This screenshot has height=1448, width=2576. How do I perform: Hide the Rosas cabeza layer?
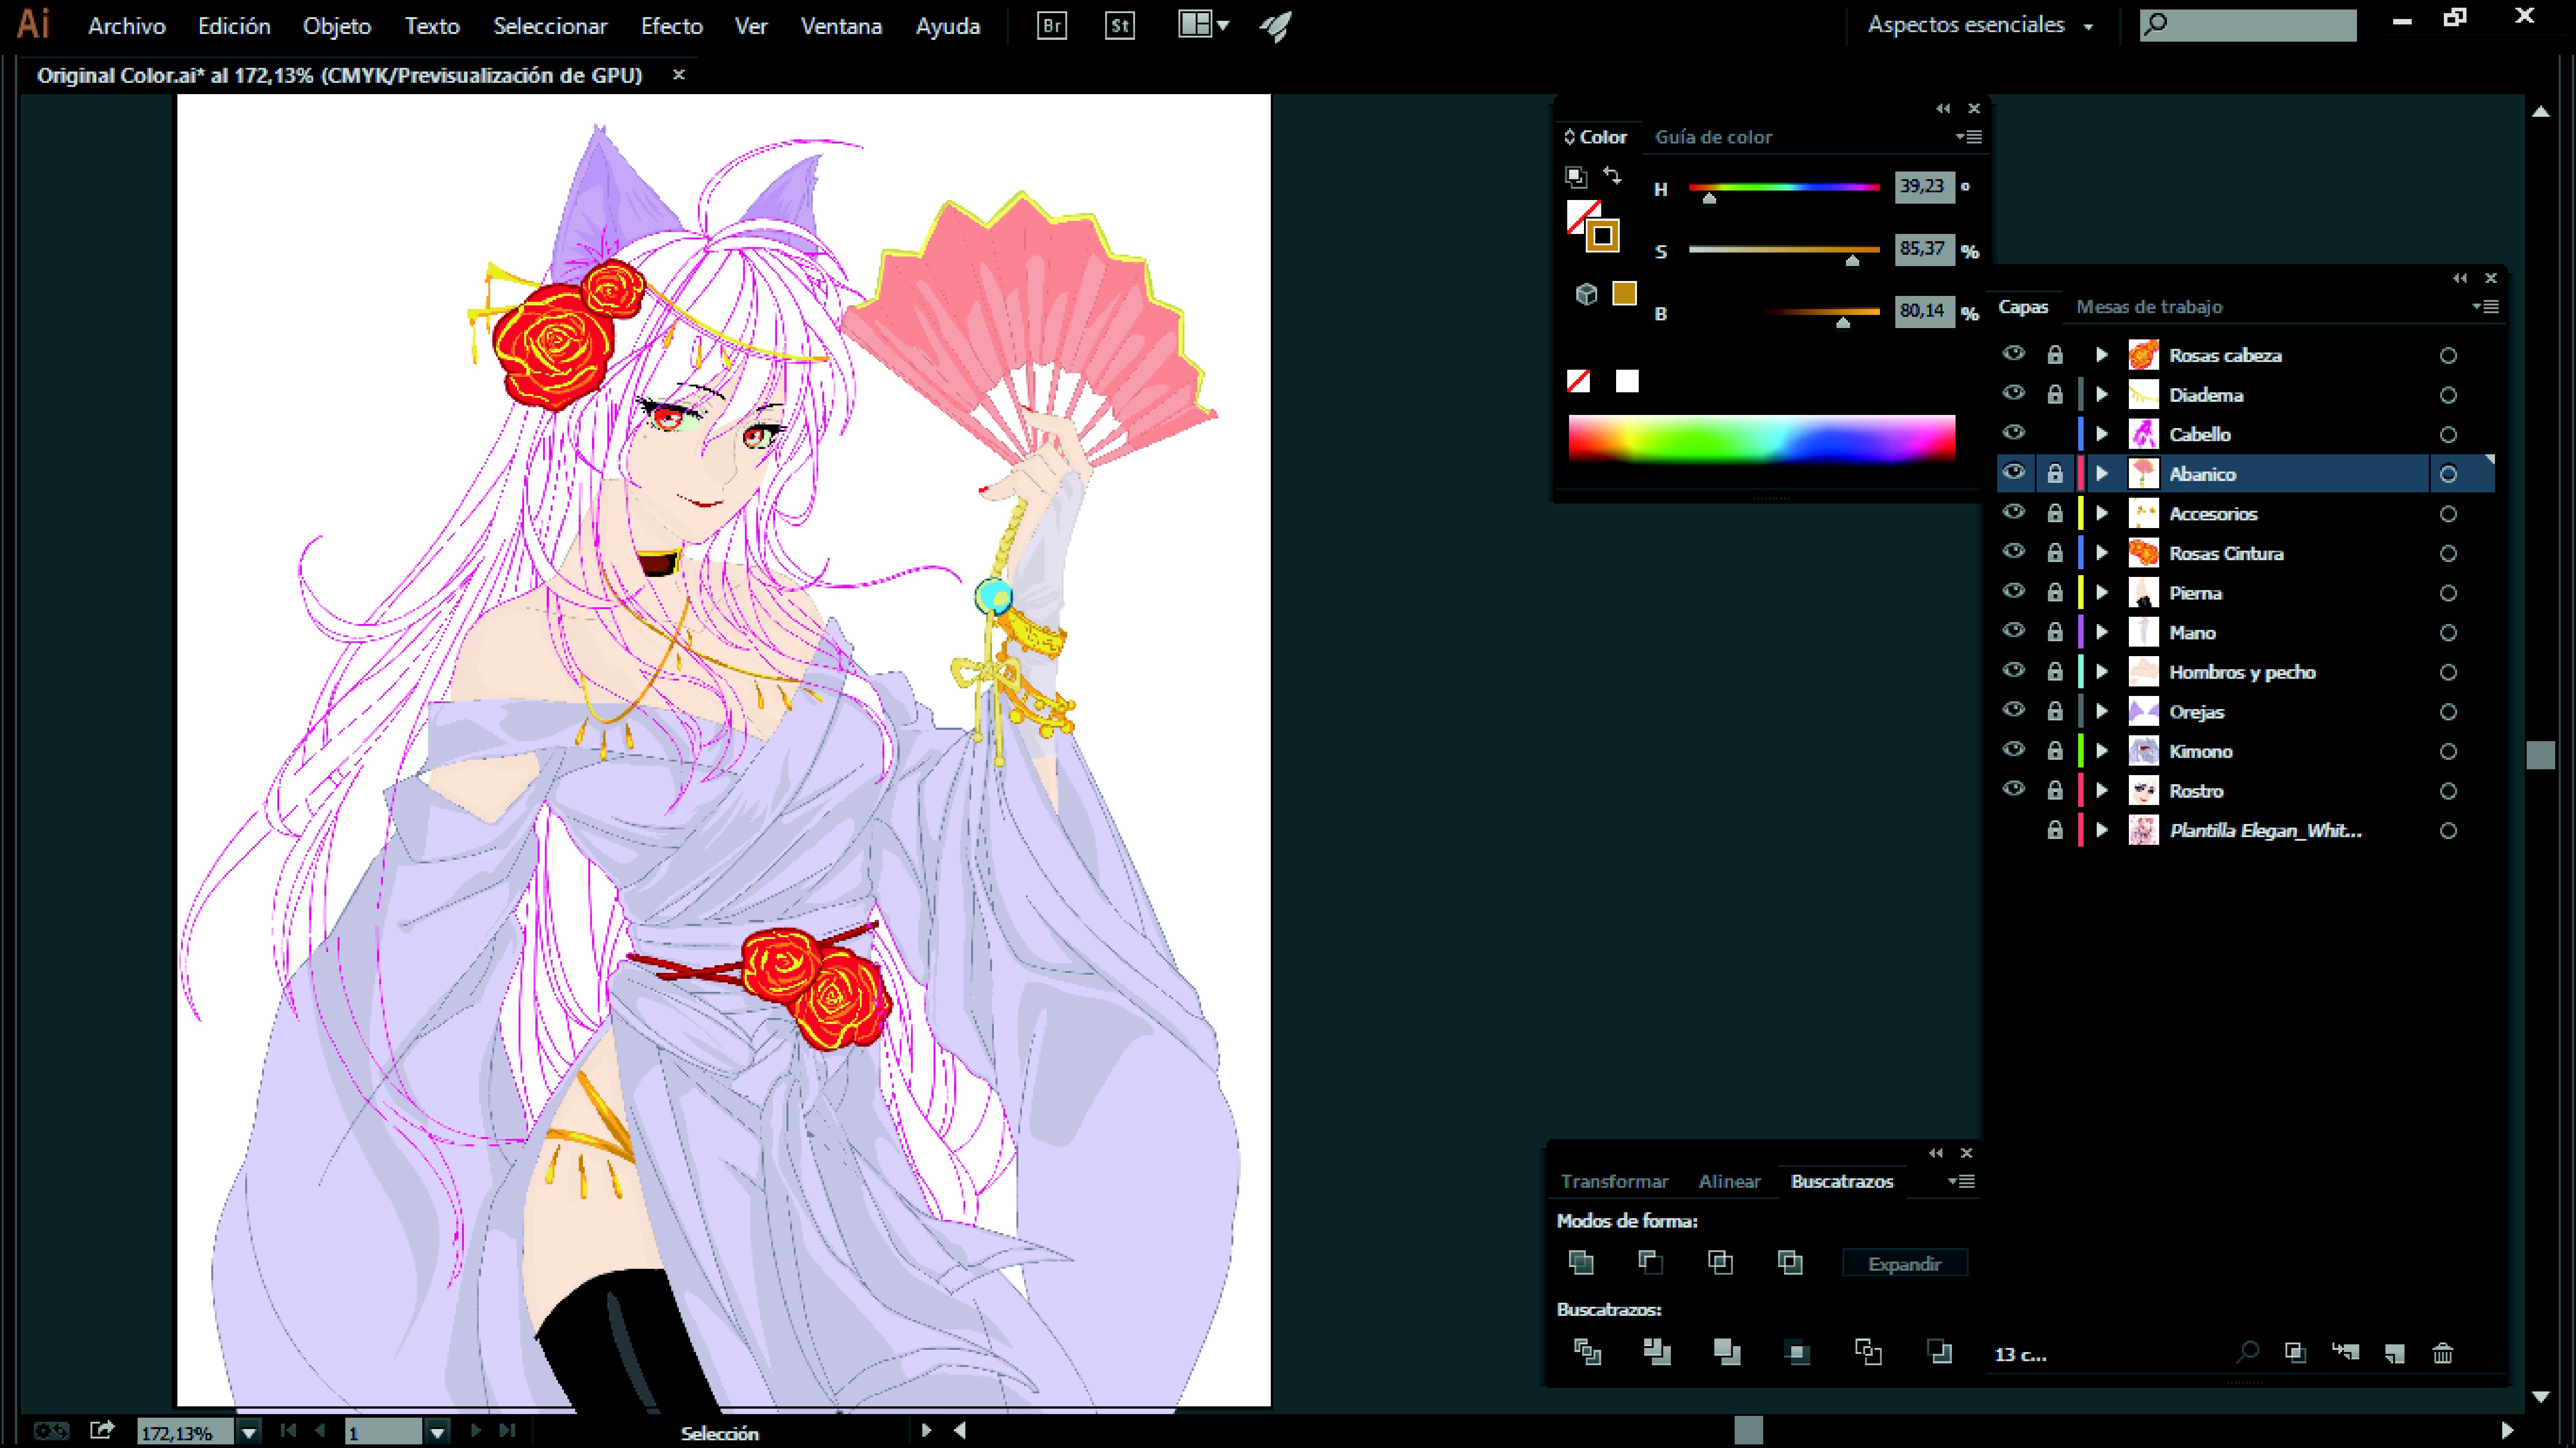[2014, 354]
